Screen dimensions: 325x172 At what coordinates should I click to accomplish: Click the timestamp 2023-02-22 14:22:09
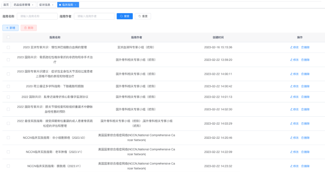click(218, 152)
